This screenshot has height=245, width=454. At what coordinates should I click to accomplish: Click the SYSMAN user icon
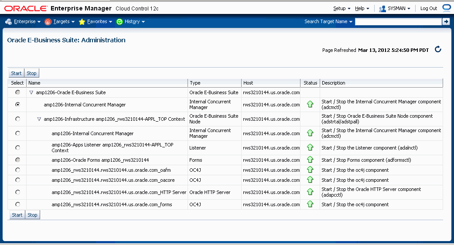[x=382, y=9]
